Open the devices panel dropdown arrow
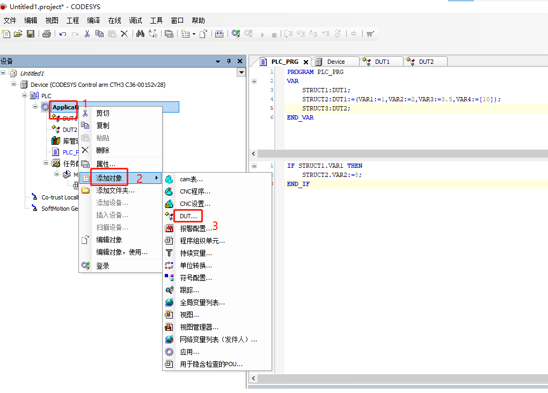The width and height of the screenshot is (548, 393). (x=218, y=62)
